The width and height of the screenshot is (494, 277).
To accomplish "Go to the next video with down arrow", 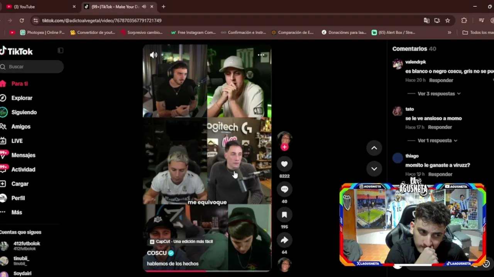I will tap(374, 169).
